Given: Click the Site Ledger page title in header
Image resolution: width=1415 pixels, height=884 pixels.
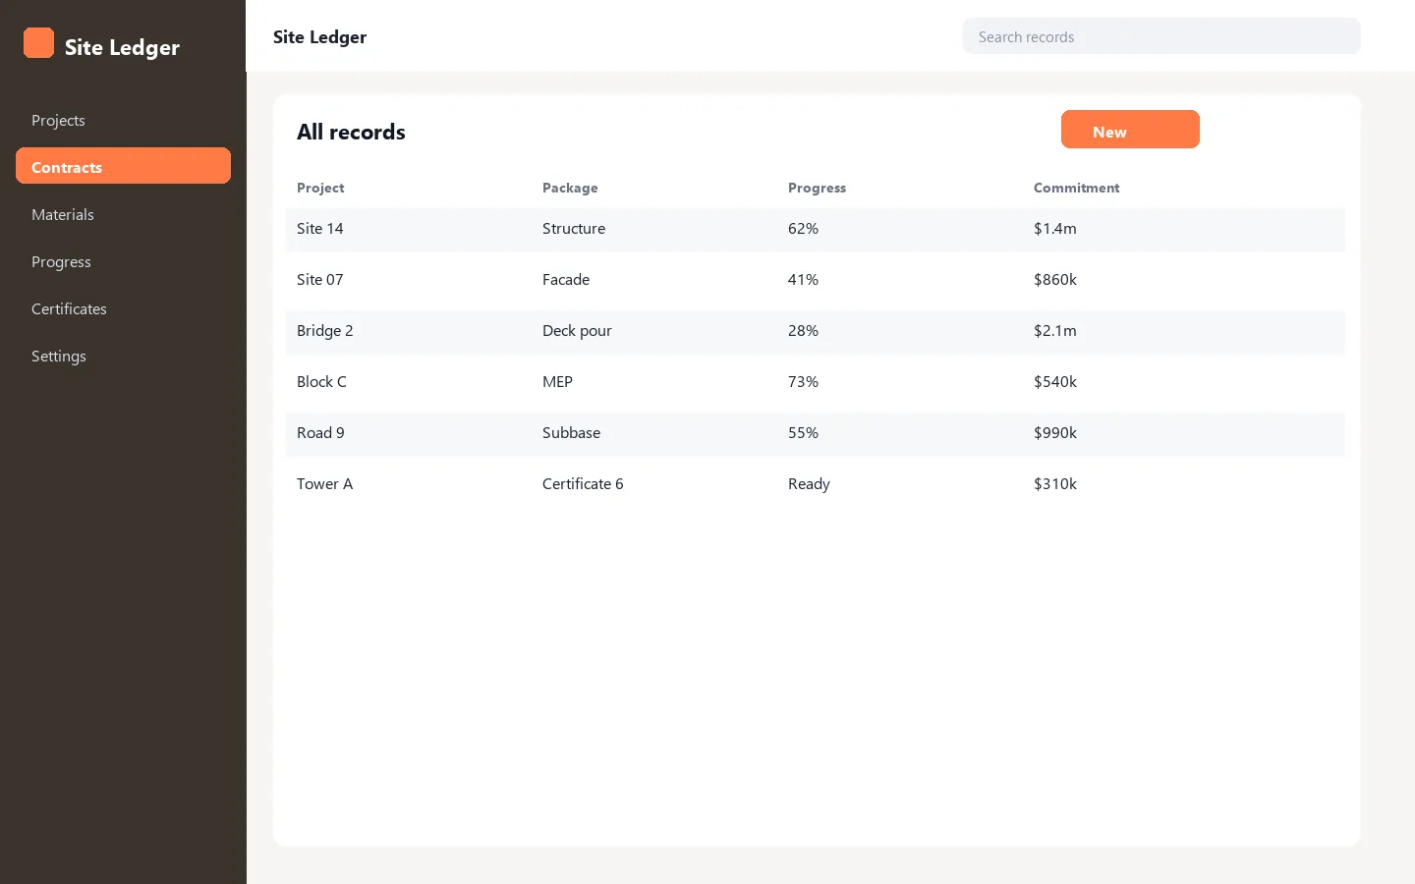Looking at the screenshot, I should point(319,37).
